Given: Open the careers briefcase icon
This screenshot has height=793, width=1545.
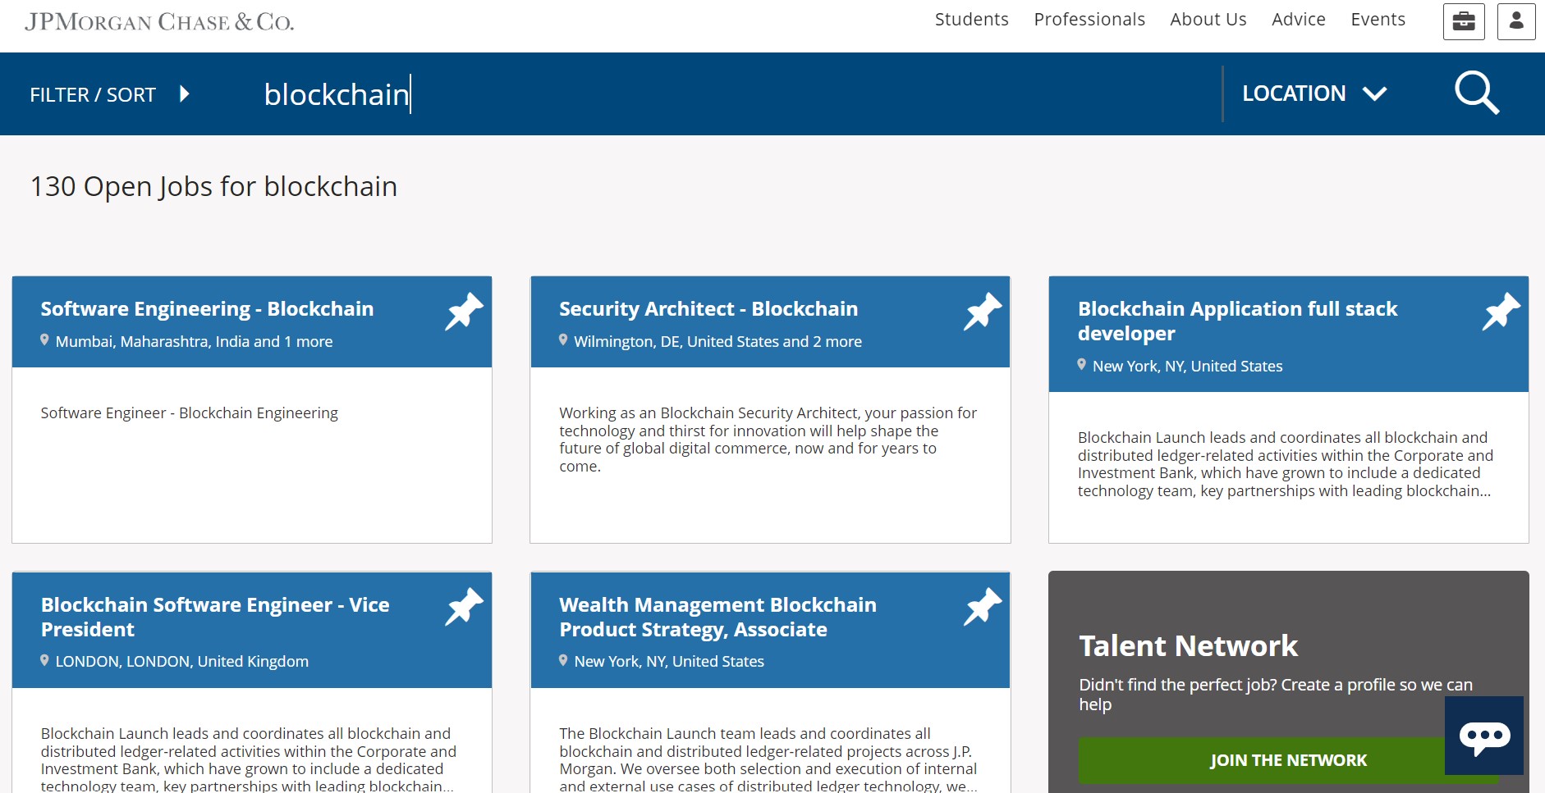Looking at the screenshot, I should point(1463,21).
